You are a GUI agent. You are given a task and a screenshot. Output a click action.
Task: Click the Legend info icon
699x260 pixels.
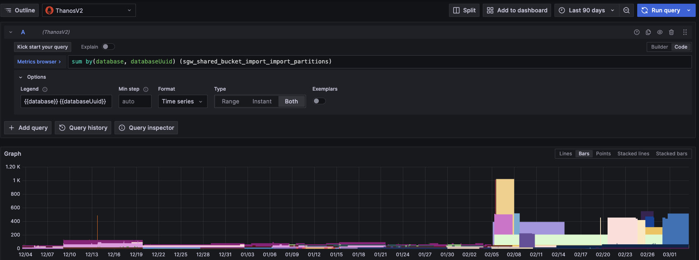(x=45, y=89)
